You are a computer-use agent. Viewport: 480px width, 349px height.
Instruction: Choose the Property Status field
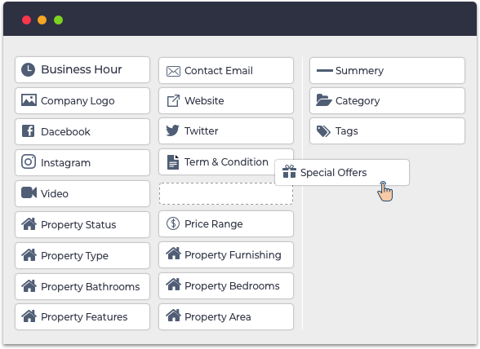(82, 224)
